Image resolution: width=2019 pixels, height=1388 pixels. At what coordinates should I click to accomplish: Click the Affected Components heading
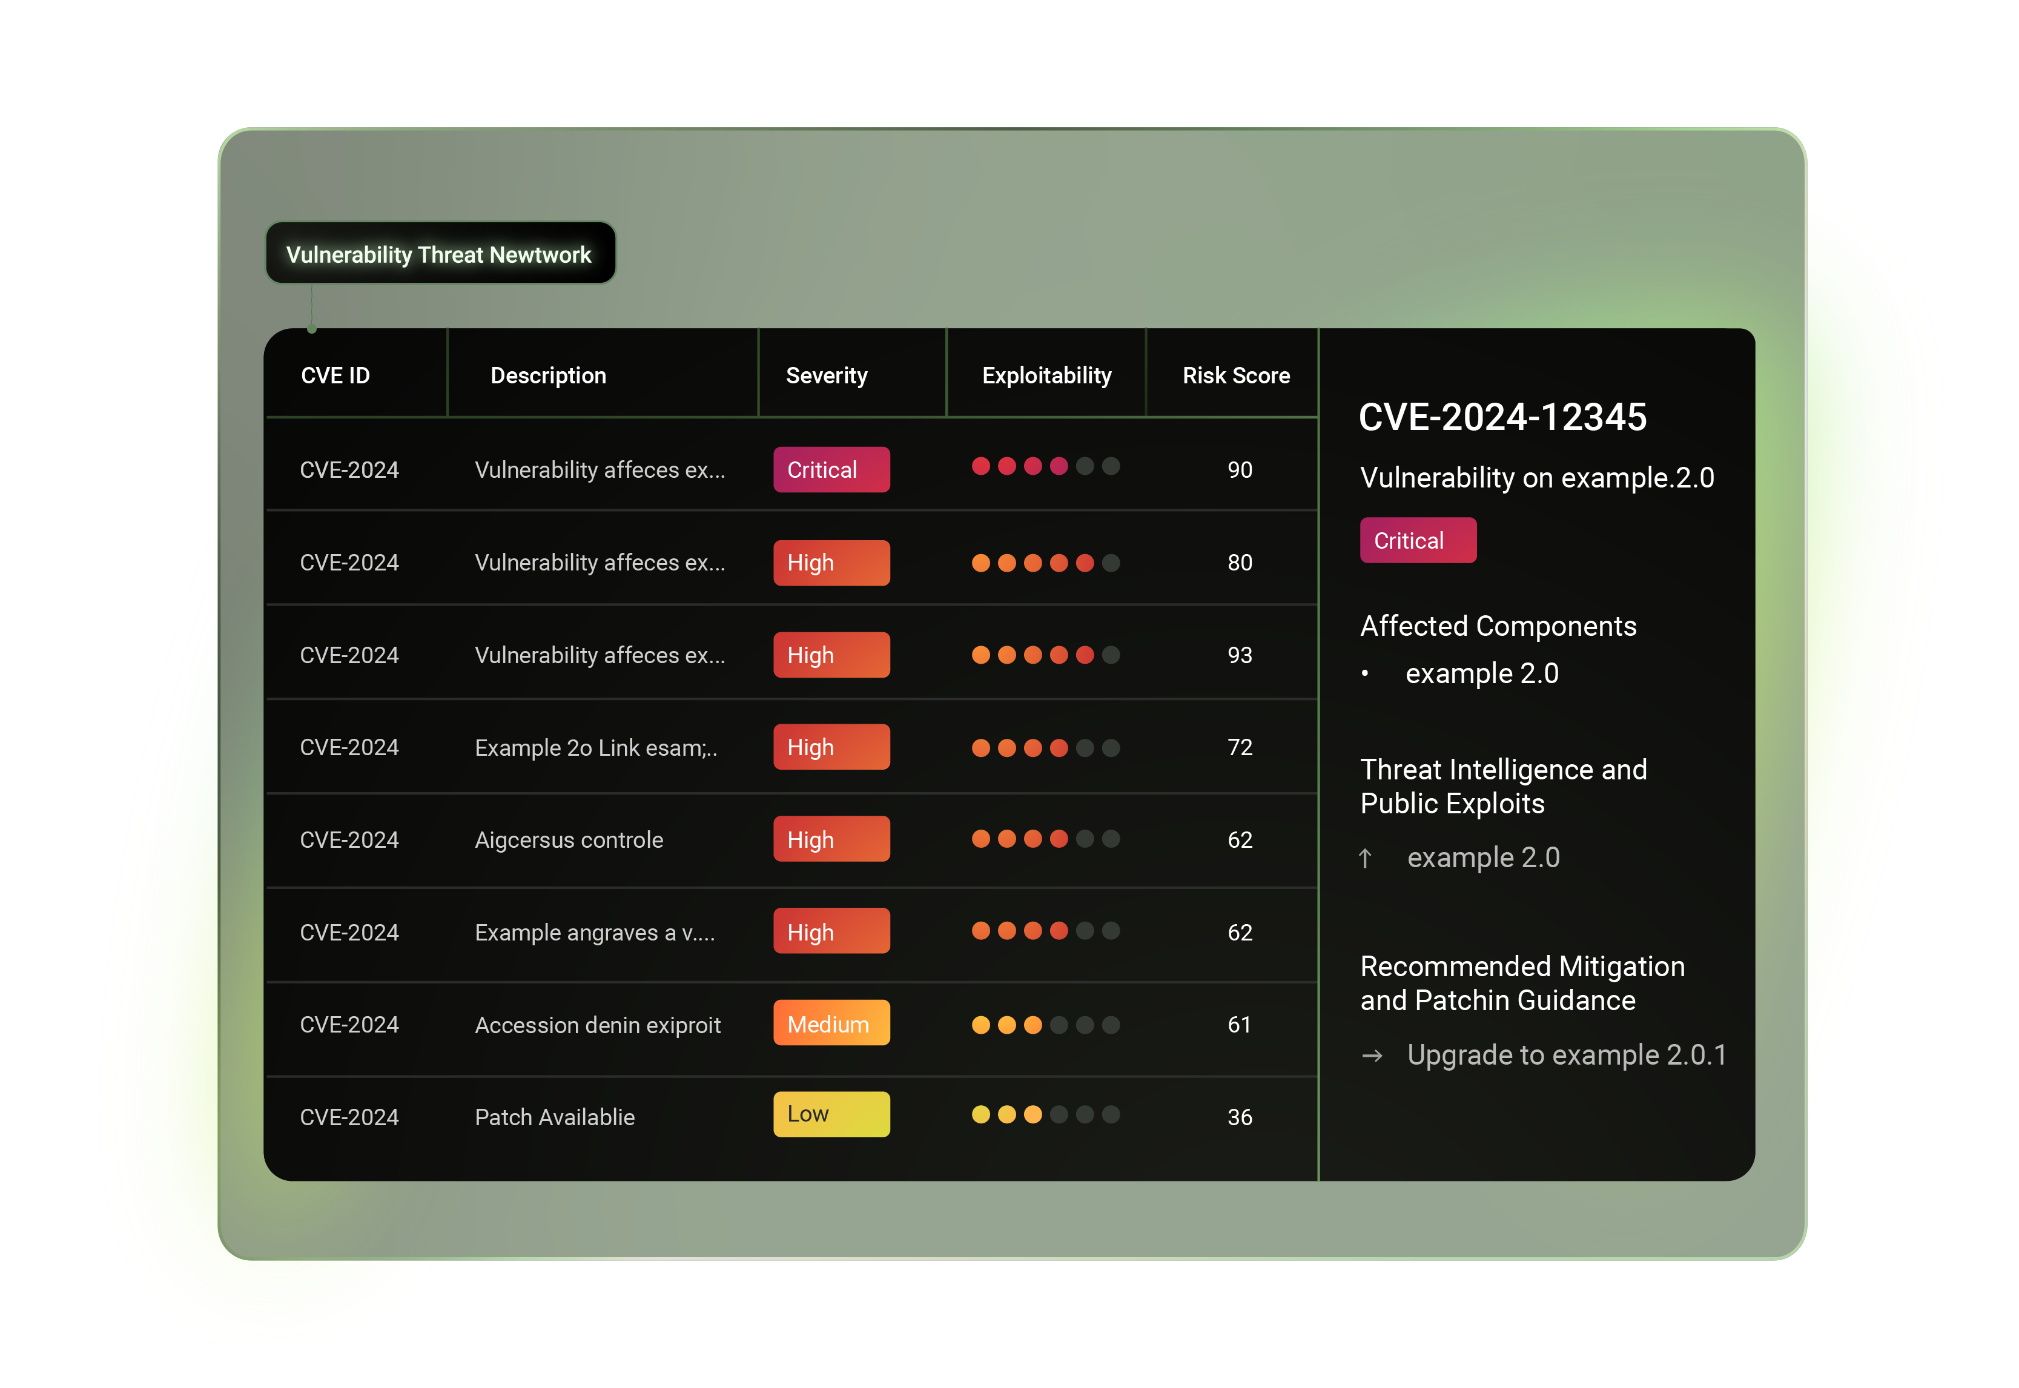tap(1498, 626)
